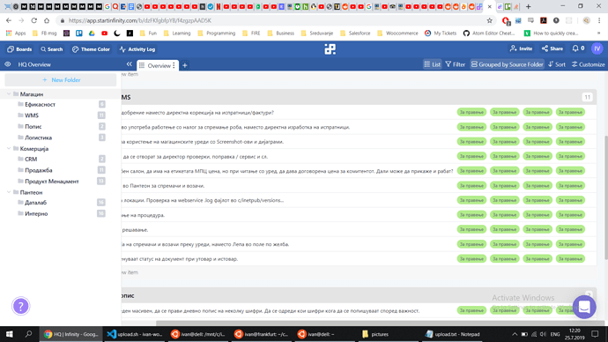Open the Atom Editor Cheat bookmark

(x=489, y=33)
